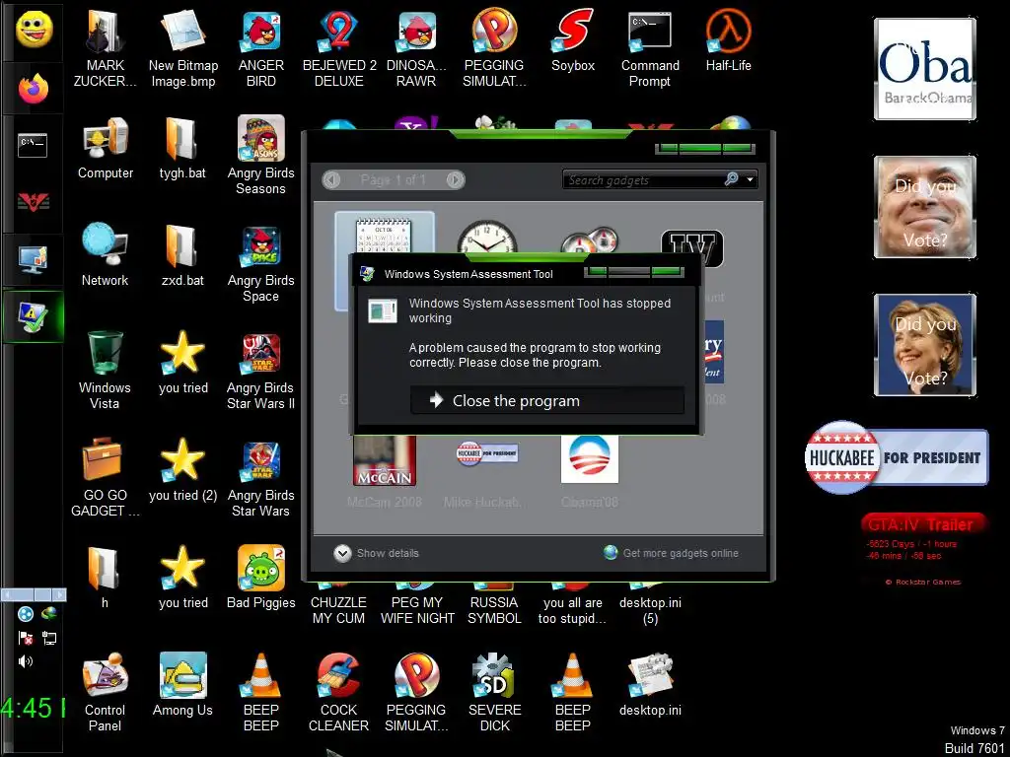Select New Bitmap Image.bmp on desktop
The height and width of the screenshot is (757, 1010).
[x=182, y=49]
